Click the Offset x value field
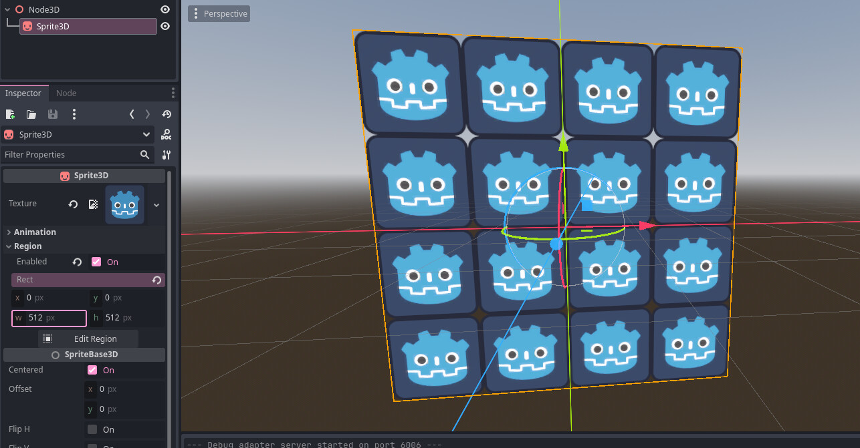Screen dimensions: 860x448 click(125, 389)
